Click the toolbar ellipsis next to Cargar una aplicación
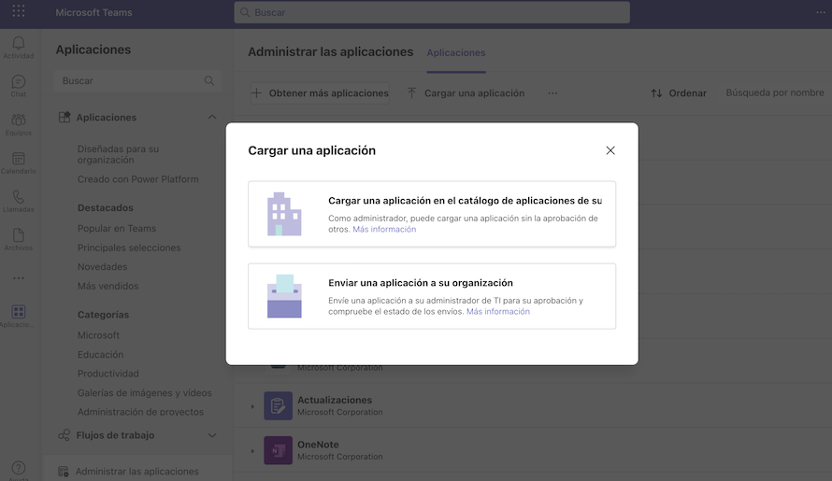Screen dimensions: 832x481 (552, 93)
